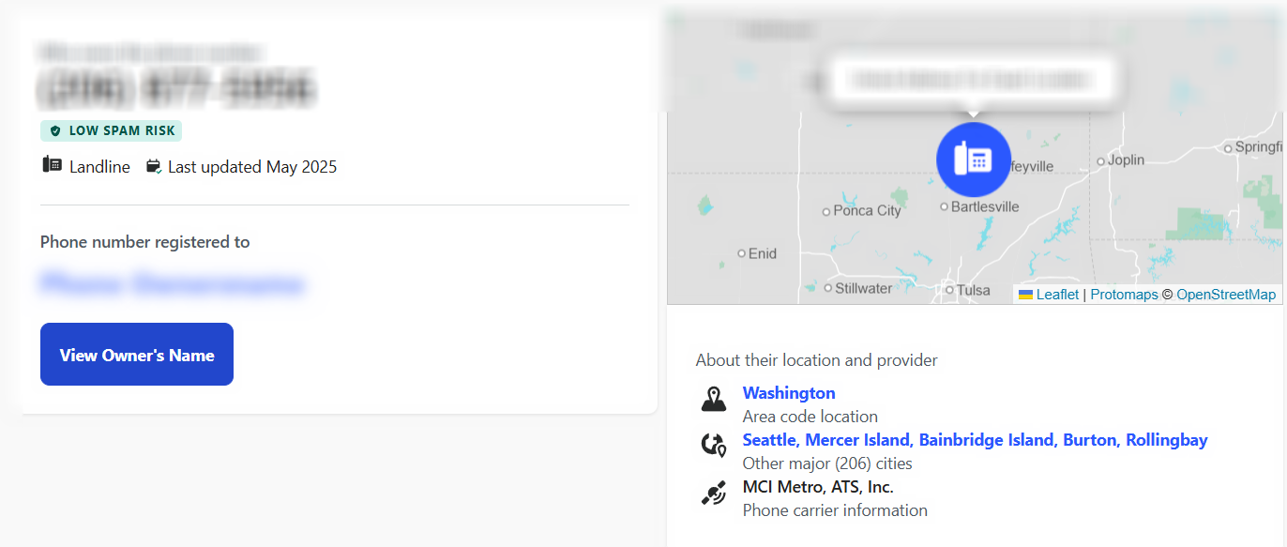Click the shield icon in the Low Spam Risk badge
The width and height of the screenshot is (1287, 547).
pyautogui.click(x=55, y=131)
